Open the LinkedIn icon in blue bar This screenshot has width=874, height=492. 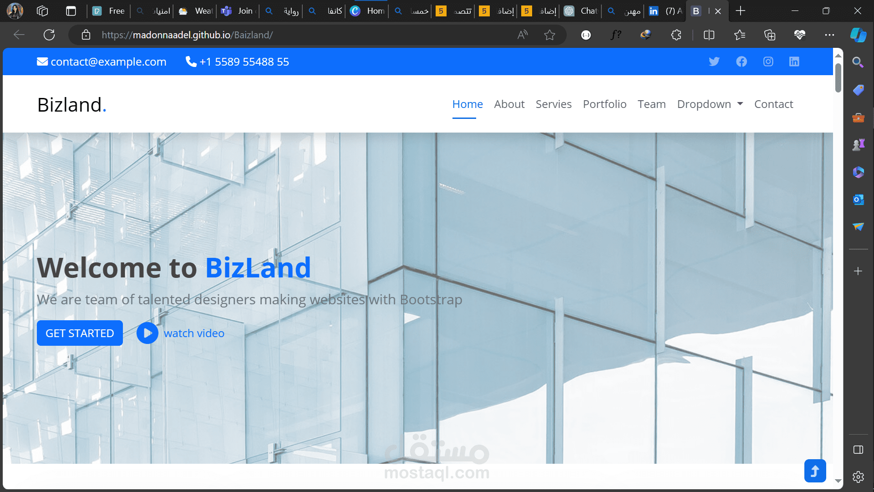click(794, 61)
